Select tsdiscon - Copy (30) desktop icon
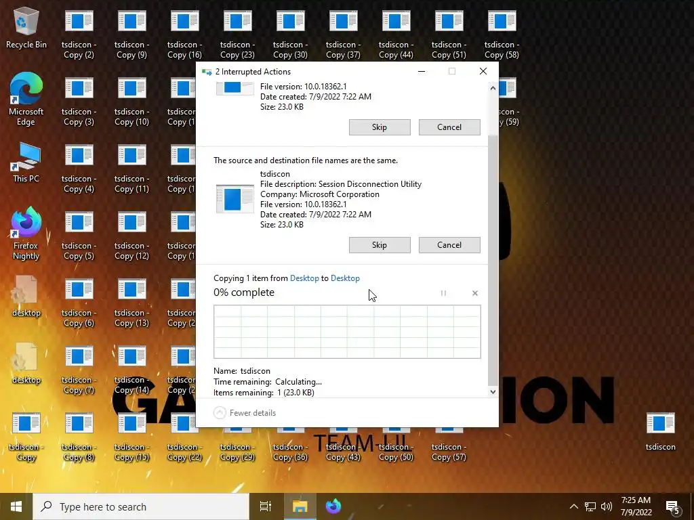This screenshot has height=520, width=694. tap(290, 35)
